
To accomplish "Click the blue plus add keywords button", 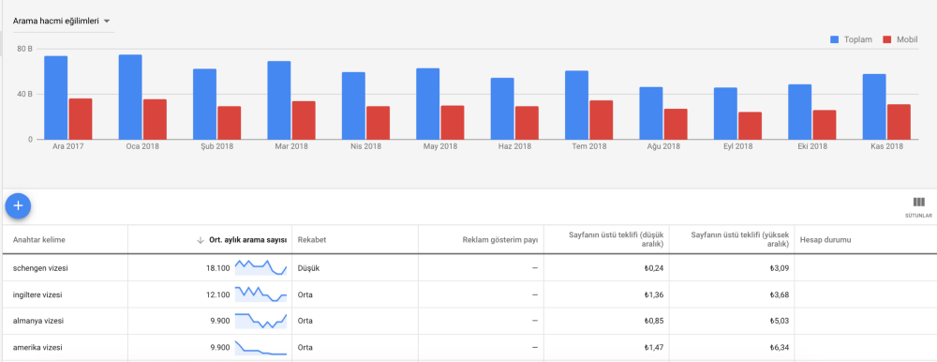I will click(x=18, y=205).
